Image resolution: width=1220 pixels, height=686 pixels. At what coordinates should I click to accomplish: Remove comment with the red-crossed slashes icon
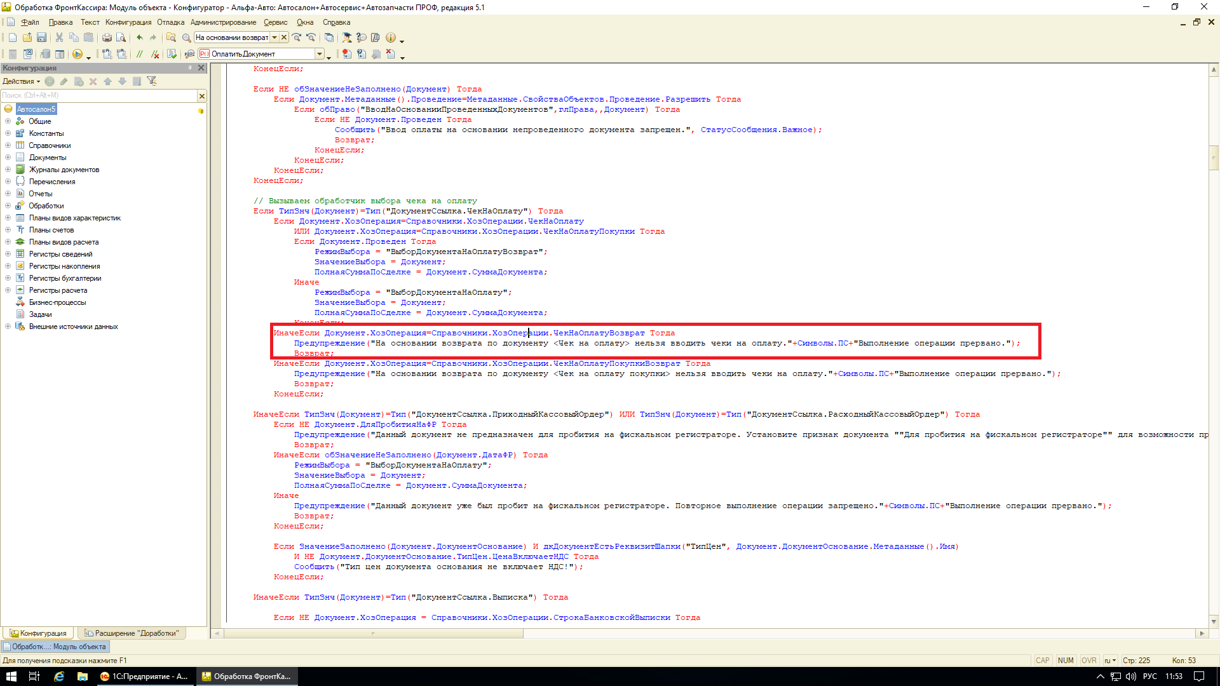(x=154, y=55)
